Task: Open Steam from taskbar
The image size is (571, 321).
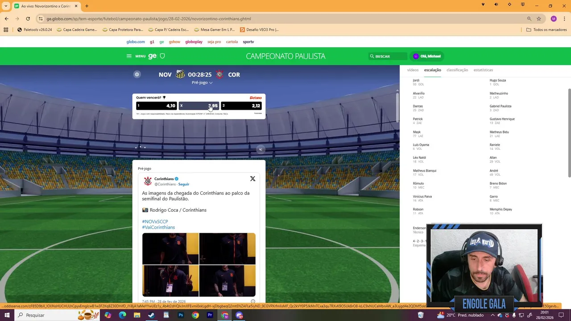Action: click(x=151, y=315)
